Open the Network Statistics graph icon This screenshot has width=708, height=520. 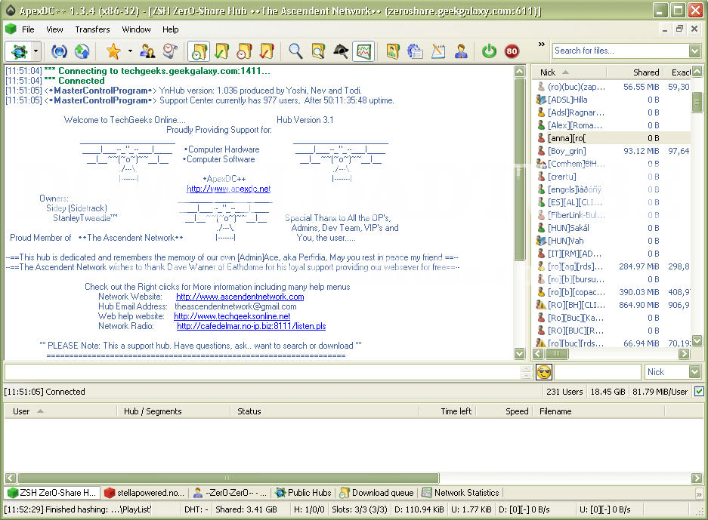pos(363,51)
